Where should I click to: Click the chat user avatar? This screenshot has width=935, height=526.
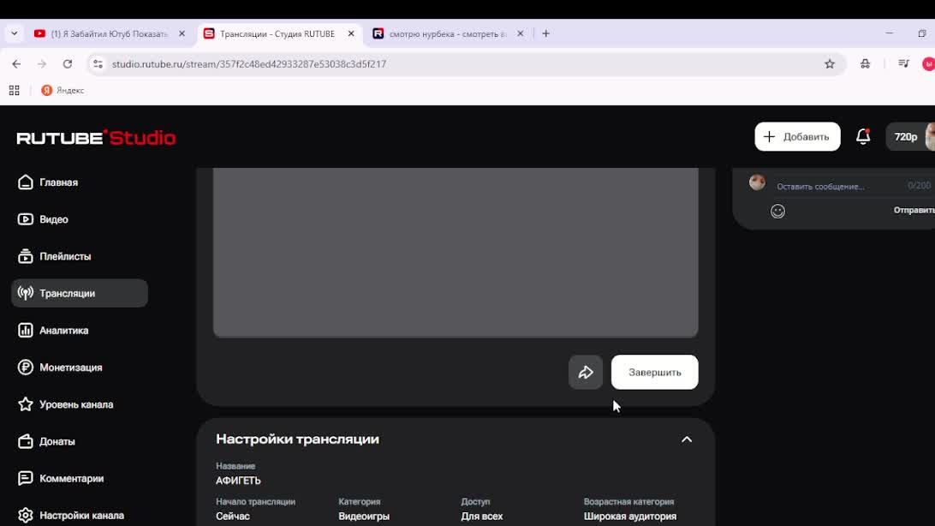point(757,182)
